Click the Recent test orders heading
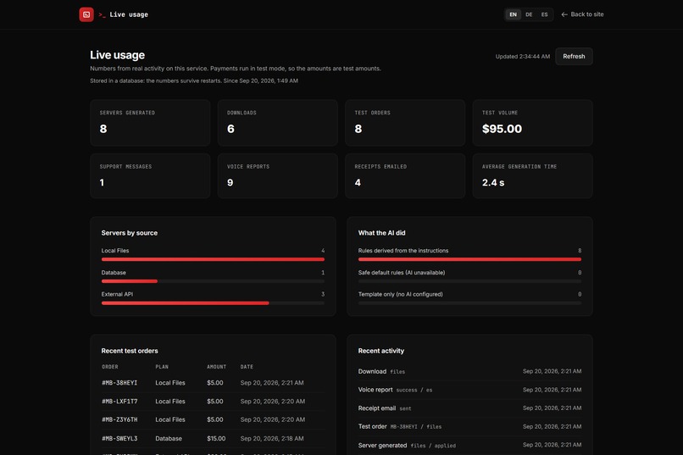683x455 pixels. tap(130, 351)
